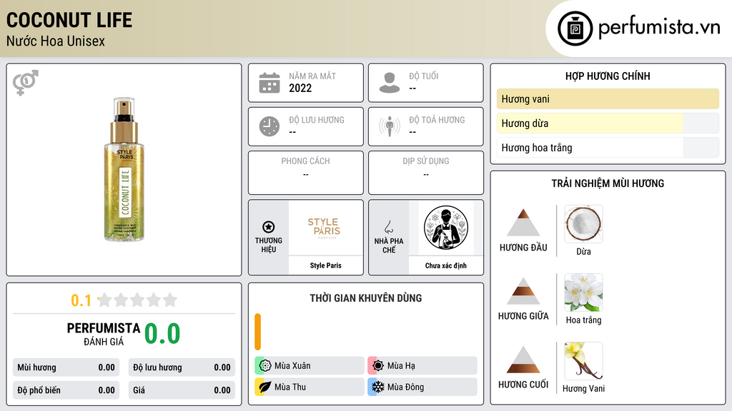732x411 pixels.
Task: Click the Hương cuối pyramid icon
Action: tap(523, 360)
